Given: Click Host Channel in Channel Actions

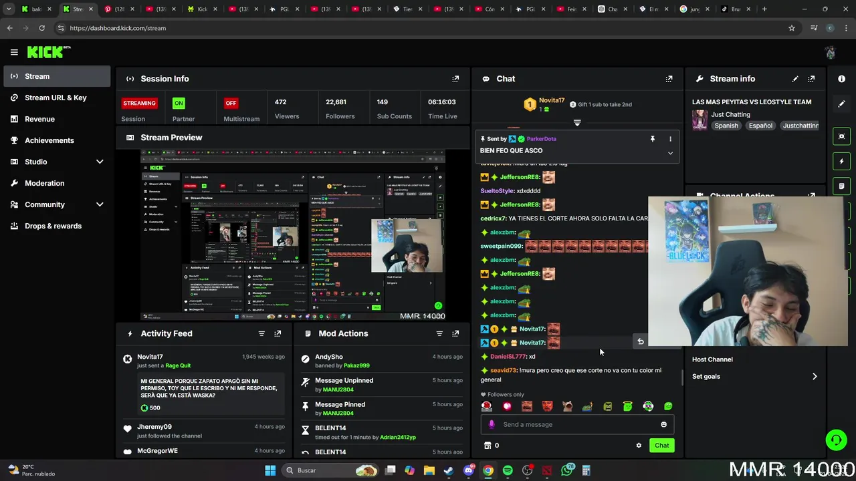Looking at the screenshot, I should pyautogui.click(x=712, y=359).
